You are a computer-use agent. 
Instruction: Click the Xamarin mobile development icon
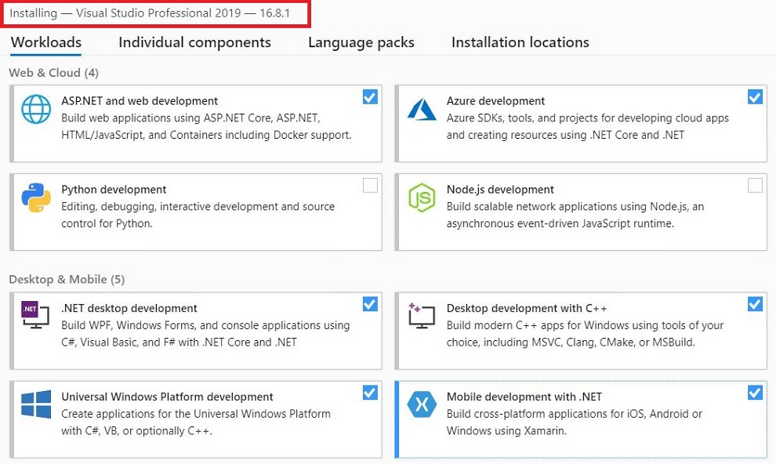tap(422, 404)
